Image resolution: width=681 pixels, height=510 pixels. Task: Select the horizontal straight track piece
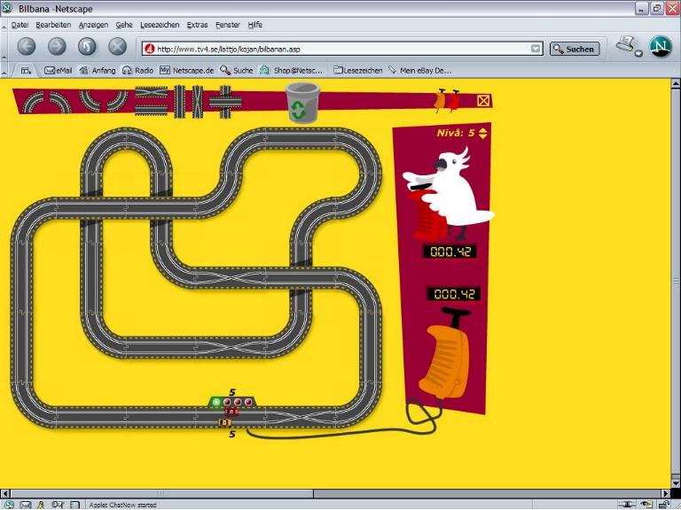coord(151,101)
